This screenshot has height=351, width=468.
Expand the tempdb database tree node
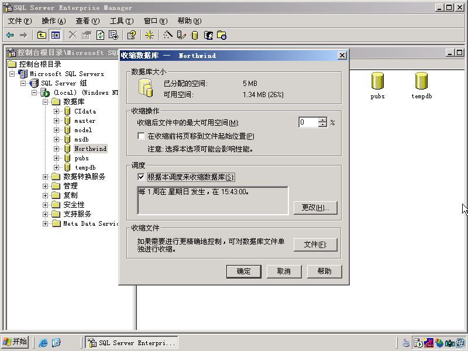click(x=56, y=167)
